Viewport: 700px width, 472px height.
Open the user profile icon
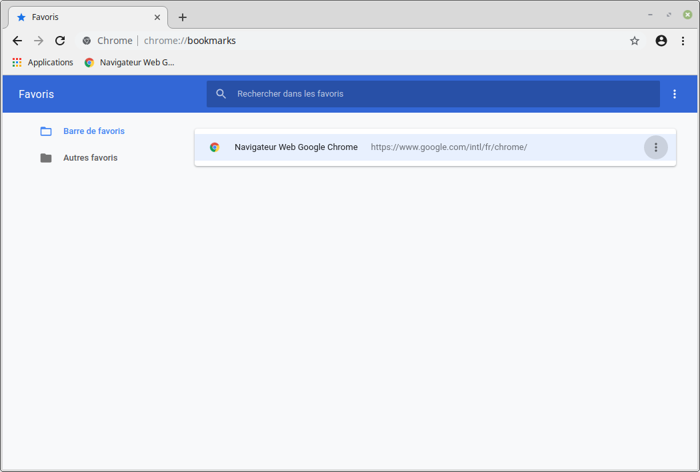click(661, 41)
